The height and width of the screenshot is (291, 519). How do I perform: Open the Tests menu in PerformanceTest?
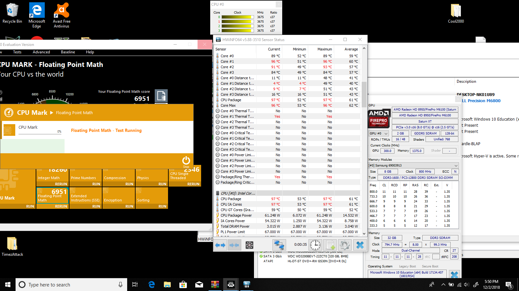pos(17,52)
